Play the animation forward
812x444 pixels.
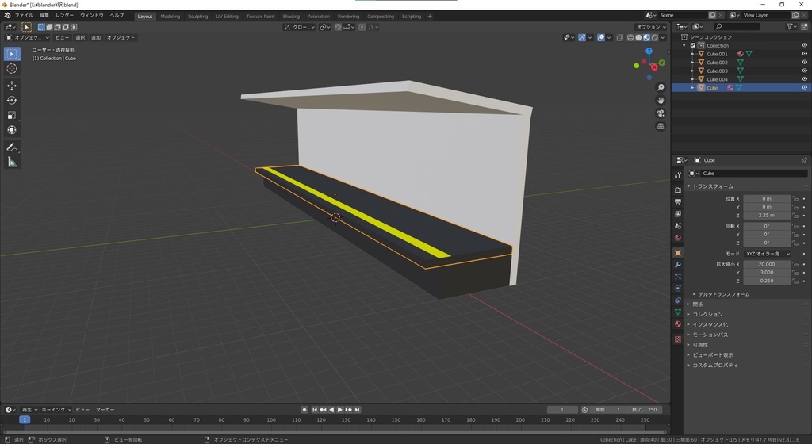[339, 410]
